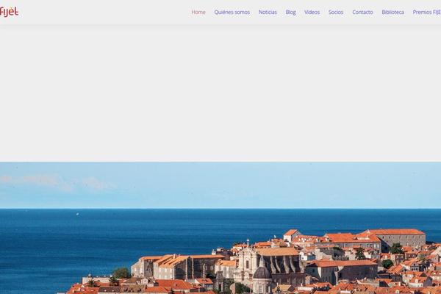Visit the Blog page
This screenshot has height=294, width=441.
tap(290, 12)
